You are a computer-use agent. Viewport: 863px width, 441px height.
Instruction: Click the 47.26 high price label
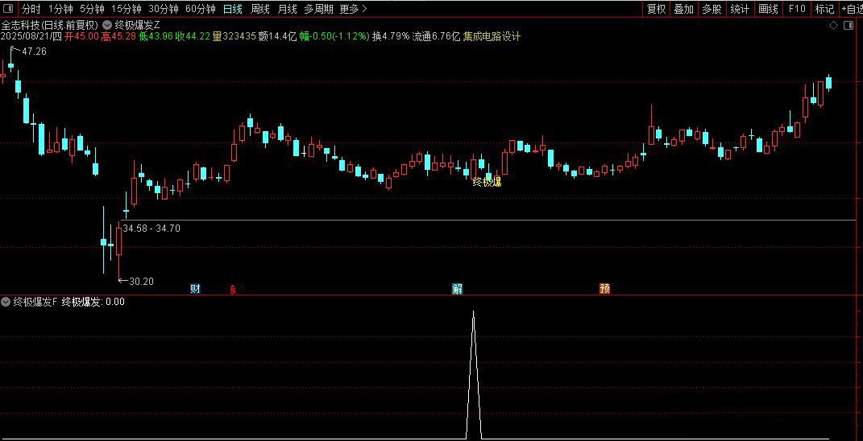coord(34,52)
